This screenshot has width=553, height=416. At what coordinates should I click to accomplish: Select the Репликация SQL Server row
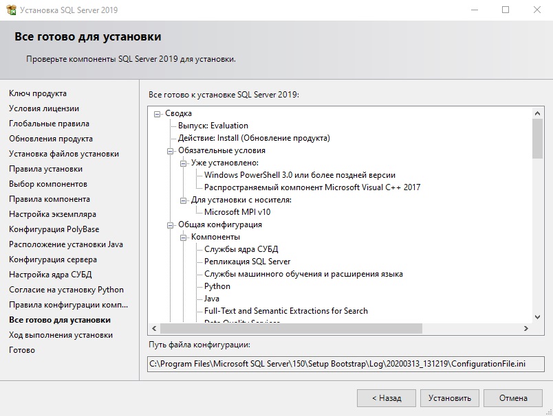click(x=247, y=262)
